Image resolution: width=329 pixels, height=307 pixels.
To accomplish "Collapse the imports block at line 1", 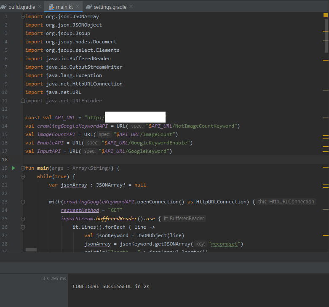I will [x=23, y=16].
